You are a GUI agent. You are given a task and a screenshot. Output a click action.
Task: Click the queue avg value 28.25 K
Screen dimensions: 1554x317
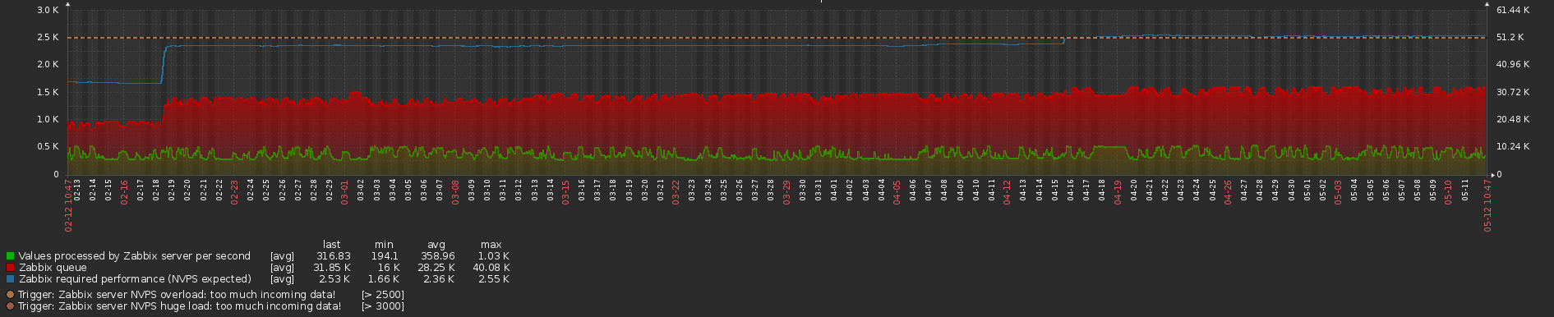click(x=437, y=268)
